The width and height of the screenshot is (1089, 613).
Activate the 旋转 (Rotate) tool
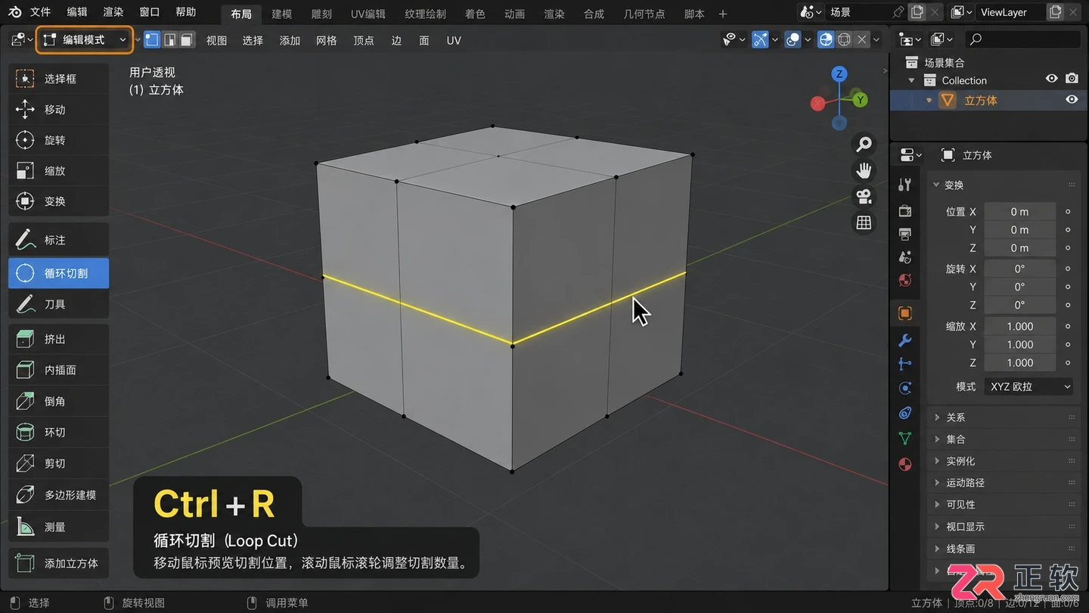coord(58,140)
